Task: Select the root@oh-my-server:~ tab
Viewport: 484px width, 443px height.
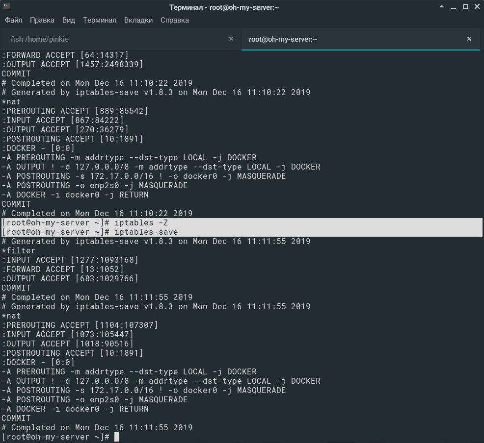Action: click(361, 39)
